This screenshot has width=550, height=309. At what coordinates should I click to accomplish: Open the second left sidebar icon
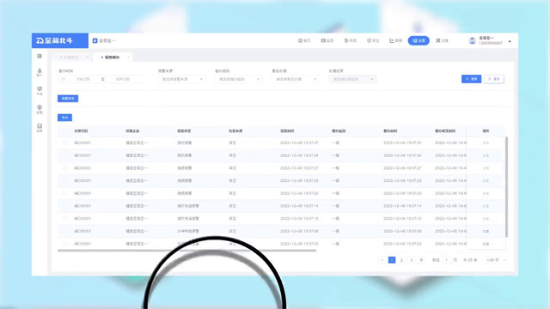click(x=40, y=72)
